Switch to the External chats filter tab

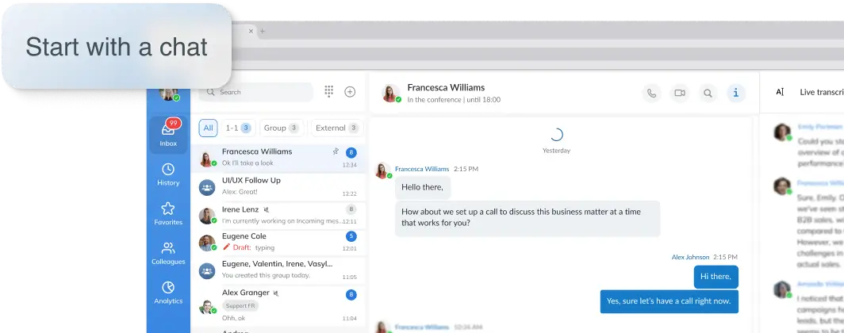(x=336, y=128)
